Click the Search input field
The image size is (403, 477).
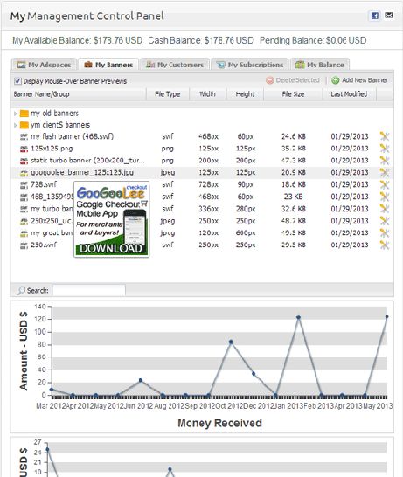tap(88, 290)
